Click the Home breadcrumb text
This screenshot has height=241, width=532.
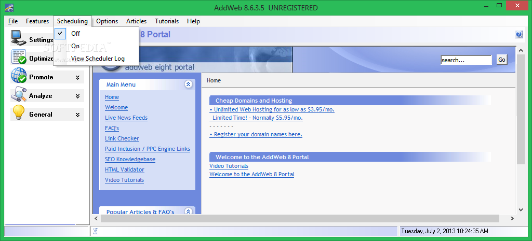(214, 80)
